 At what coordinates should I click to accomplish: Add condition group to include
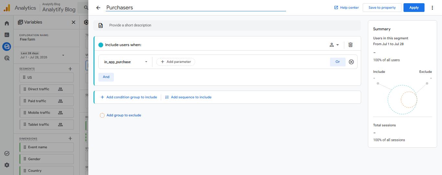click(129, 97)
